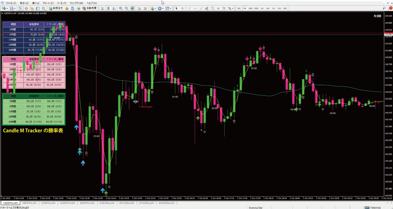
Task: Switch to the GBPJPYm,M5 chart tab
Action: pyautogui.click(x=29, y=203)
